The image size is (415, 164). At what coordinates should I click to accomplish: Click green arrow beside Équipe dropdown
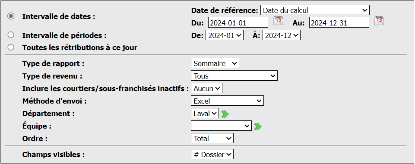click(258, 127)
